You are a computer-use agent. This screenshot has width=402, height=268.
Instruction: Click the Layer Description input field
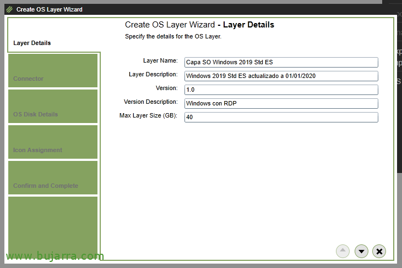click(x=281, y=76)
